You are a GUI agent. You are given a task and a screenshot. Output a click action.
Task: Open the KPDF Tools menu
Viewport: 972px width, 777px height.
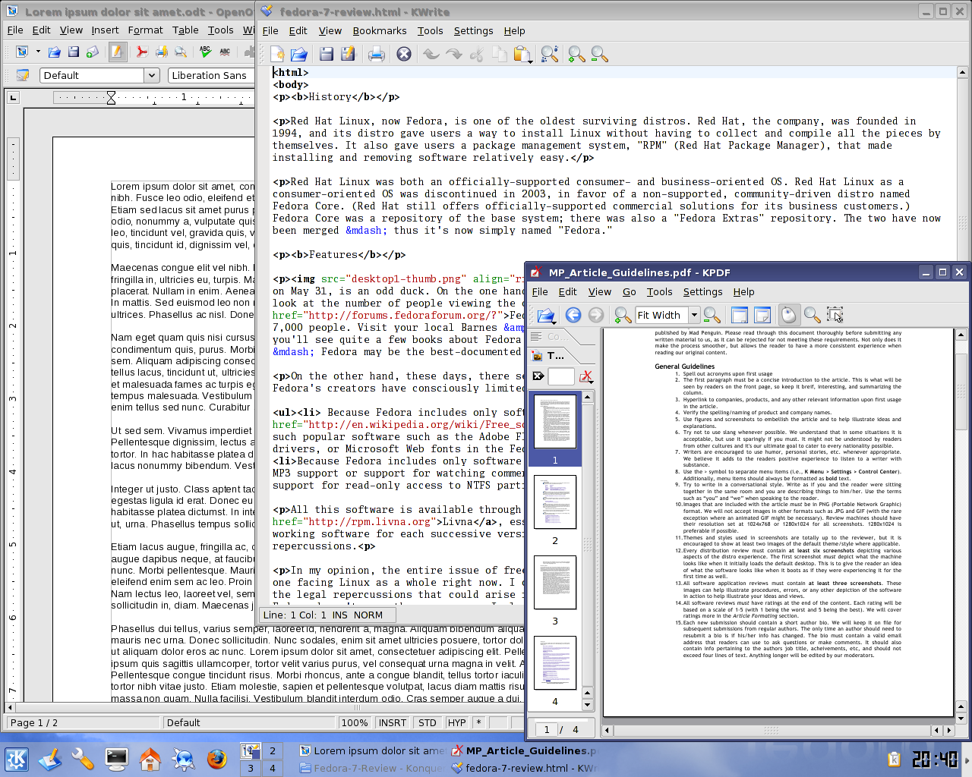[x=659, y=291]
